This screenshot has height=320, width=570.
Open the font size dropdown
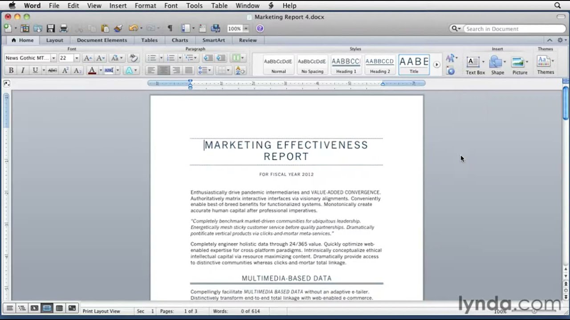click(x=76, y=58)
